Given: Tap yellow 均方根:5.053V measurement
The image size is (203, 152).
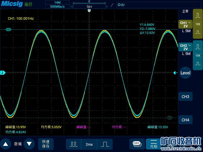Looking at the screenshot, I should 51,127.
